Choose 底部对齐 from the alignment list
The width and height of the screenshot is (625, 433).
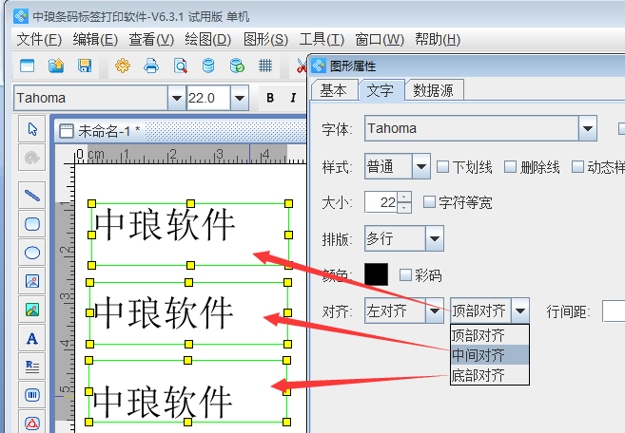[478, 374]
